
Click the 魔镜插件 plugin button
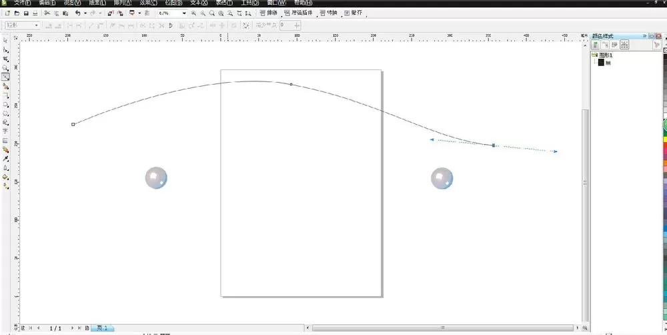pos(298,13)
